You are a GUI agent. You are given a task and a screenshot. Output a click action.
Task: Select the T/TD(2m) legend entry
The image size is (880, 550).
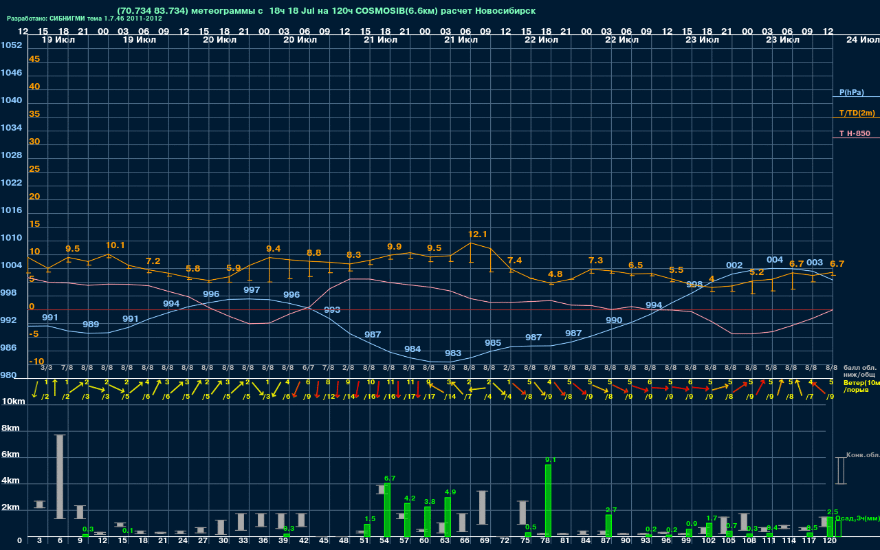[x=857, y=113]
